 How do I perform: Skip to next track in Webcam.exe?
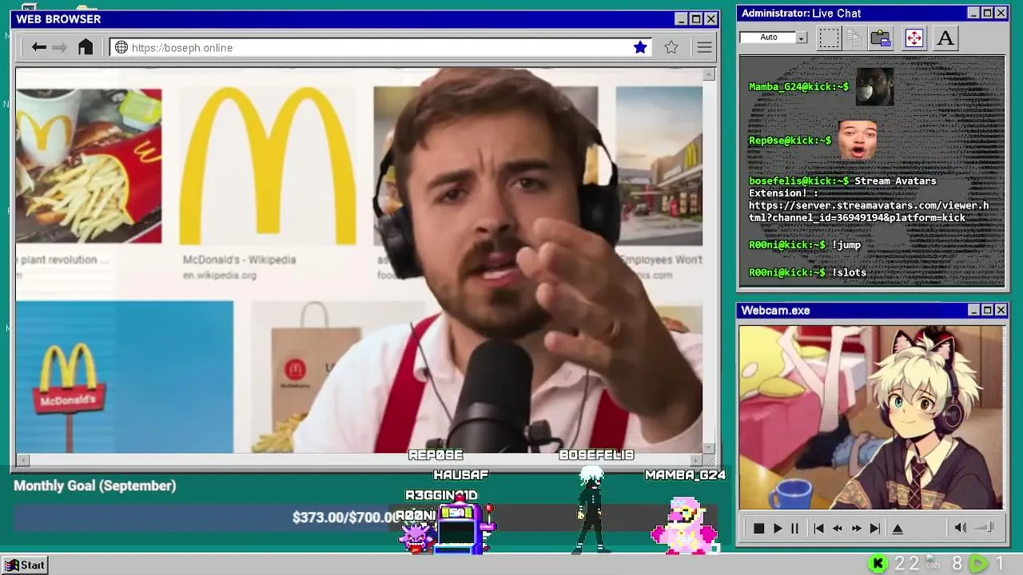pos(875,528)
